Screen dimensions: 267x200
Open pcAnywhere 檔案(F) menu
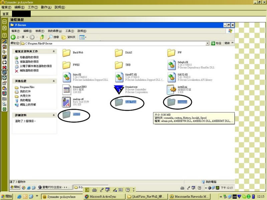[x=6, y=7]
